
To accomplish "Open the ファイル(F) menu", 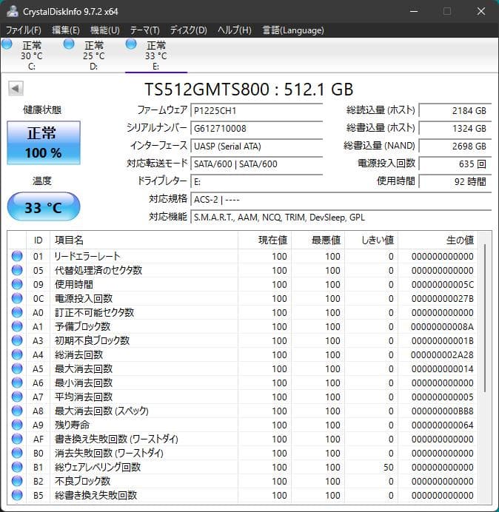I will tap(24, 30).
